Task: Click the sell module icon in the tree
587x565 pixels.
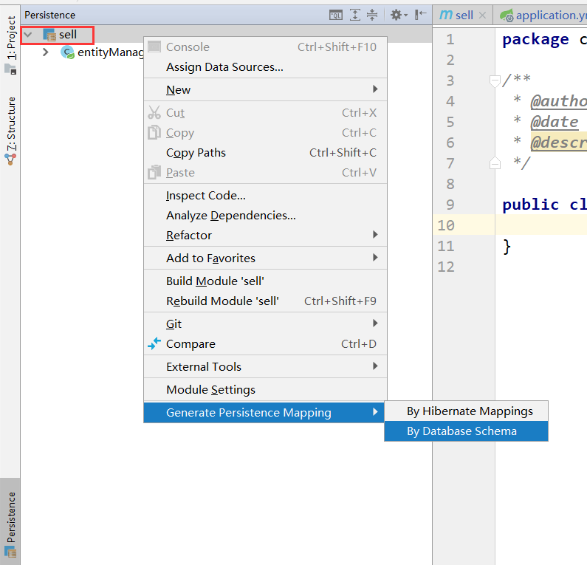Action: 49,35
